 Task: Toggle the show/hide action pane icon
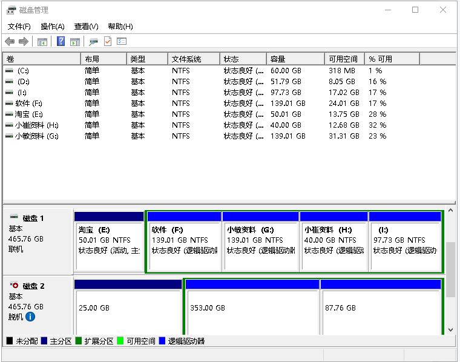[75, 42]
